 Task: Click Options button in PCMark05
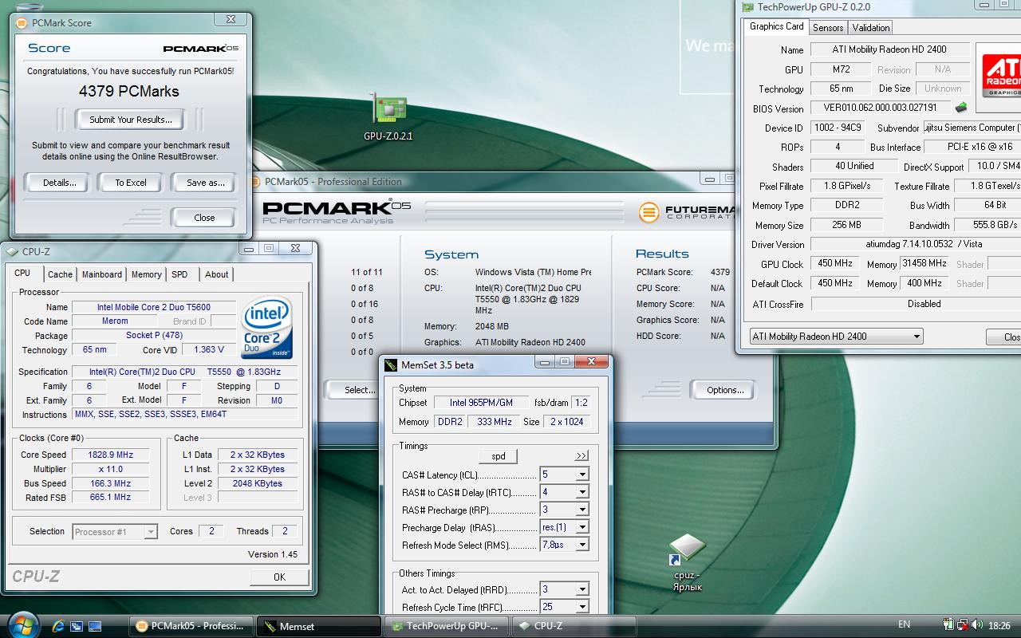(725, 390)
